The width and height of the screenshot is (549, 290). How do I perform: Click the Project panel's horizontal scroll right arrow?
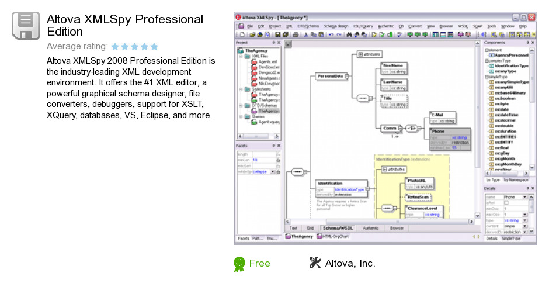[277, 136]
